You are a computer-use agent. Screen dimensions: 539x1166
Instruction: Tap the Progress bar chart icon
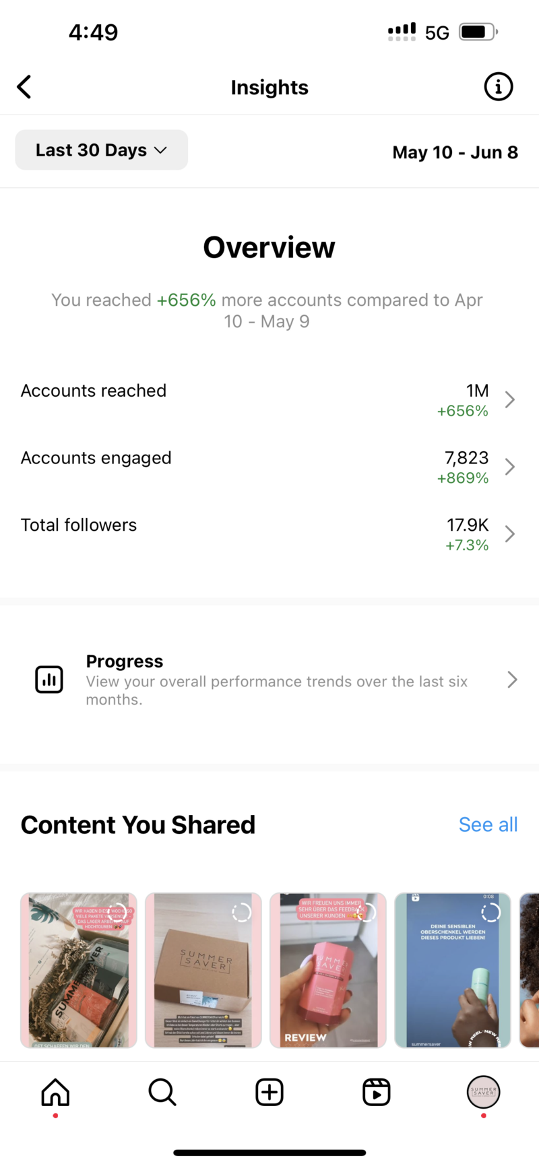pos(49,680)
